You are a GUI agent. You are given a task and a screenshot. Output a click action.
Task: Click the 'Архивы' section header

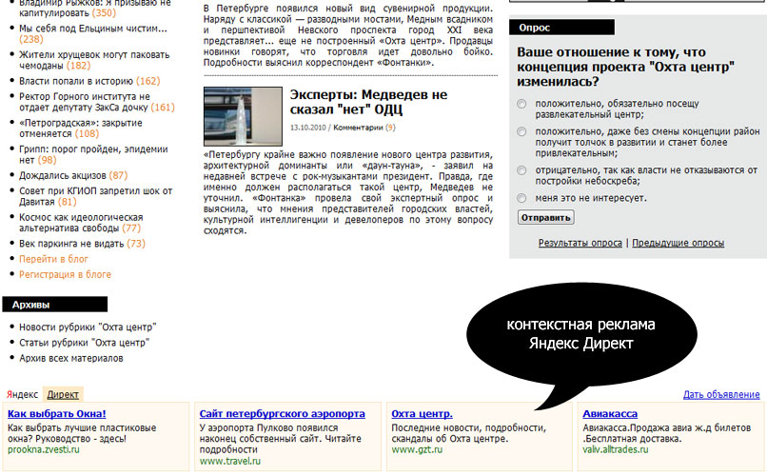point(55,305)
